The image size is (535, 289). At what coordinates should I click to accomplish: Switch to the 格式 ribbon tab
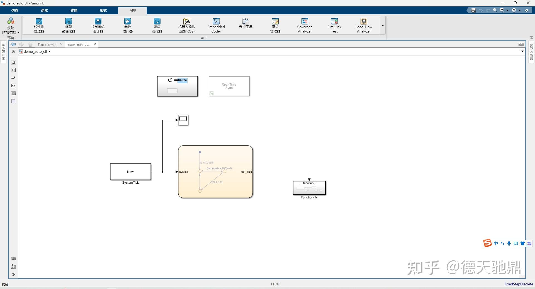click(103, 10)
